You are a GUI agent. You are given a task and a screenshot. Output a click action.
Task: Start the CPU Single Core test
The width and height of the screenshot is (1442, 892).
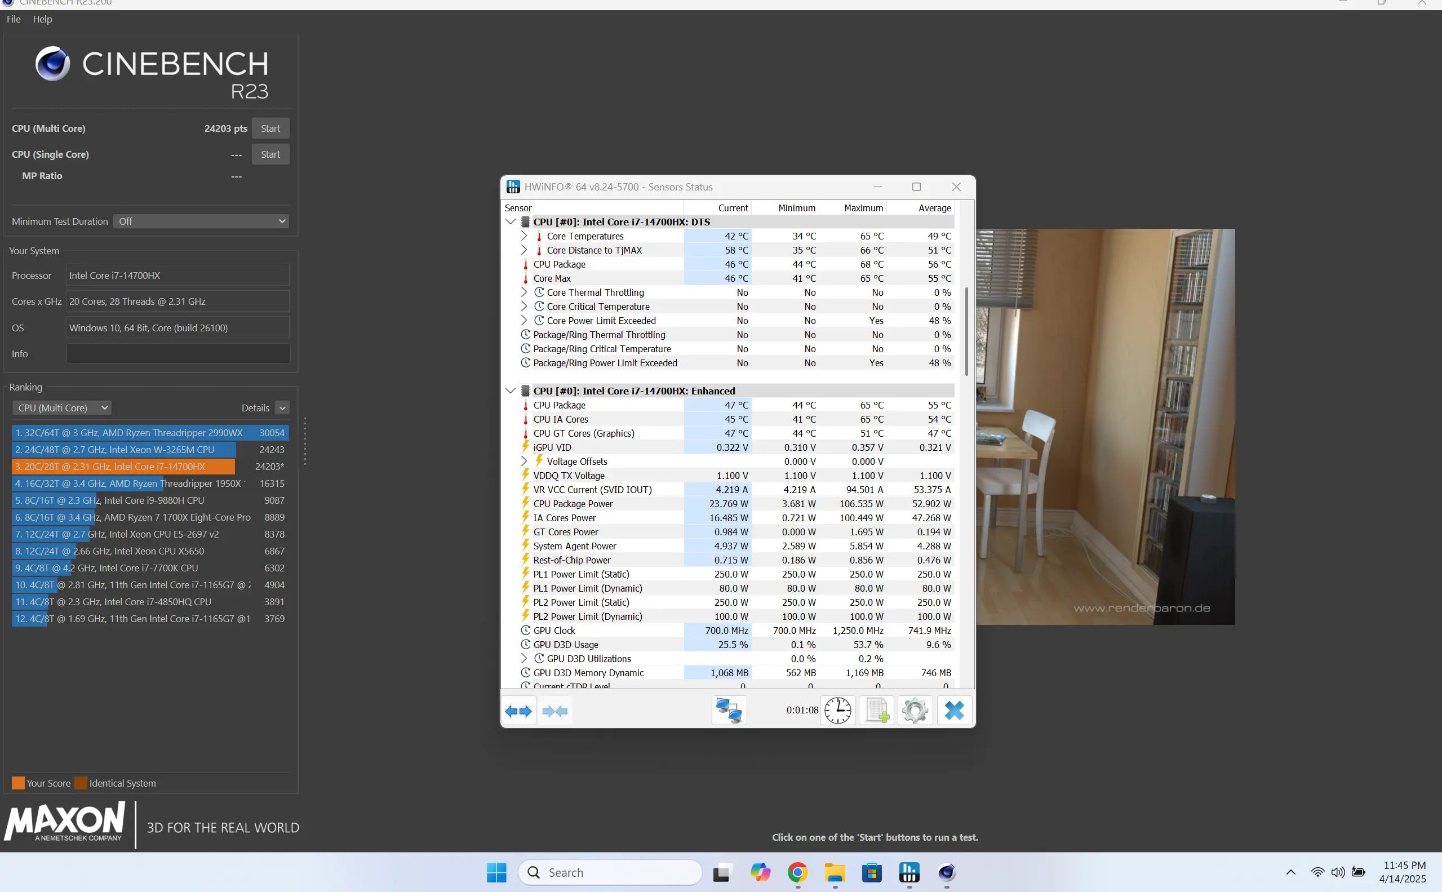pos(270,154)
